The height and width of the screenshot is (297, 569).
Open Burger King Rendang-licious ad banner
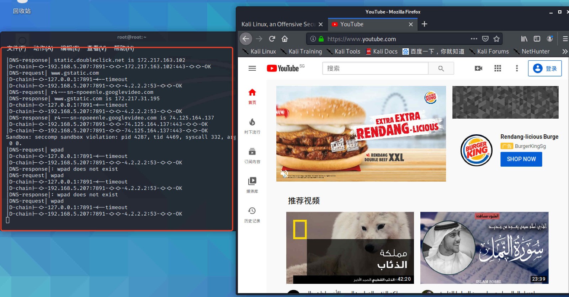(x=361, y=134)
